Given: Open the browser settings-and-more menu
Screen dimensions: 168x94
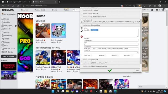Looking at the screenshot, I should click(x=165, y=6).
